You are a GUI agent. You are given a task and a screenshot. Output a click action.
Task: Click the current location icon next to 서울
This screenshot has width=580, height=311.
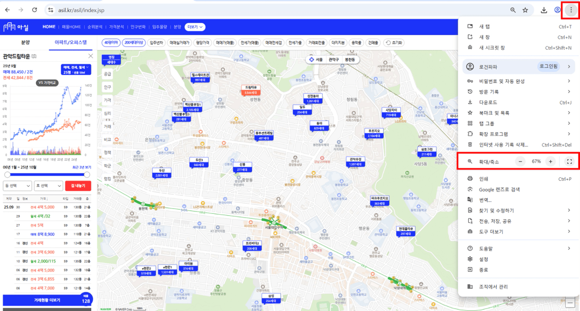312,60
